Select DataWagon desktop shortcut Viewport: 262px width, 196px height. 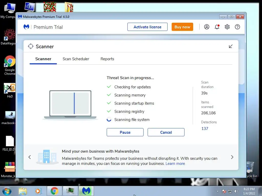pyautogui.click(x=8, y=37)
